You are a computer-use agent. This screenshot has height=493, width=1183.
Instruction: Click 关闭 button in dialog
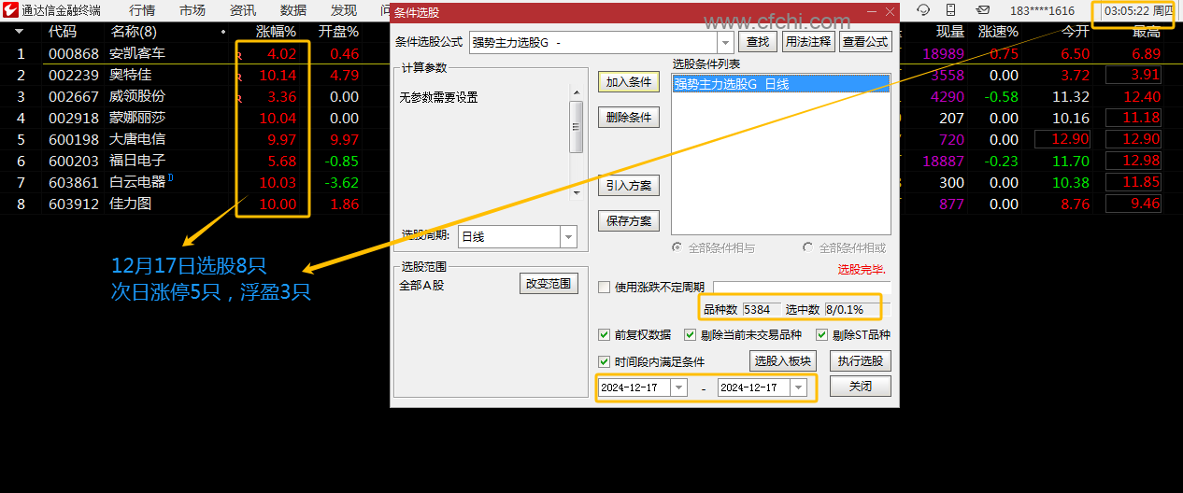click(x=860, y=387)
